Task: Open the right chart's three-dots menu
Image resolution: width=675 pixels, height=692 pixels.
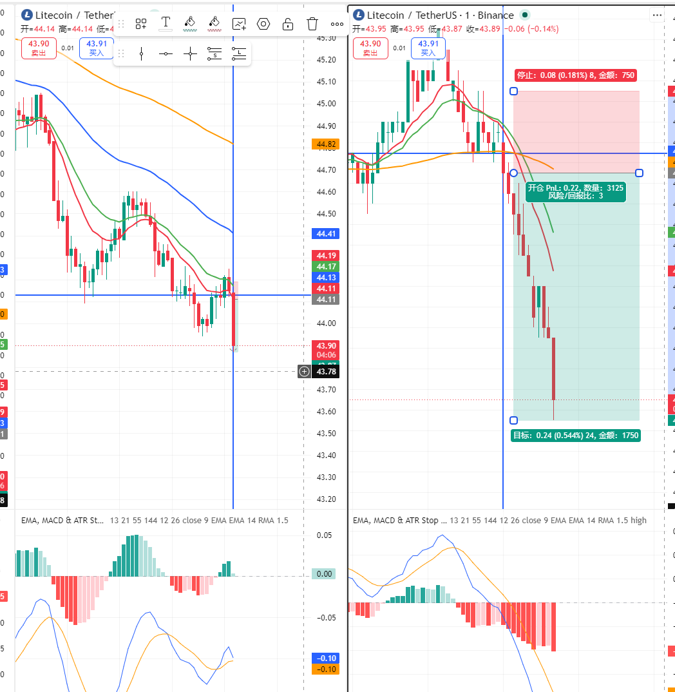Action: 657,15
